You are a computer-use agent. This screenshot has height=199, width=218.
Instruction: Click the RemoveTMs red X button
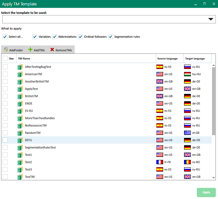pos(61,50)
